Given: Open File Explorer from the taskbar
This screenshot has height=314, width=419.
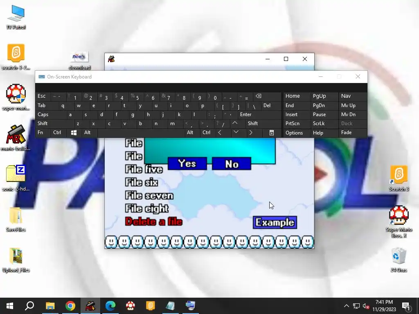Looking at the screenshot, I should point(50,306).
